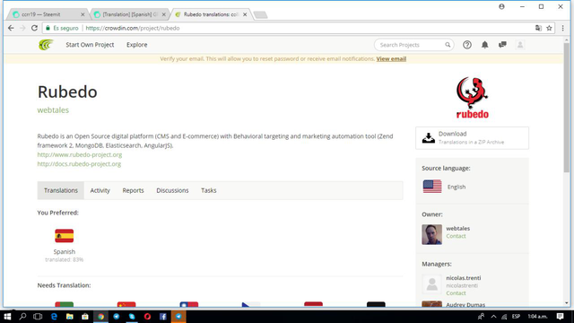The image size is (574, 323).
Task: Open a new browser tab
Action: point(260,14)
